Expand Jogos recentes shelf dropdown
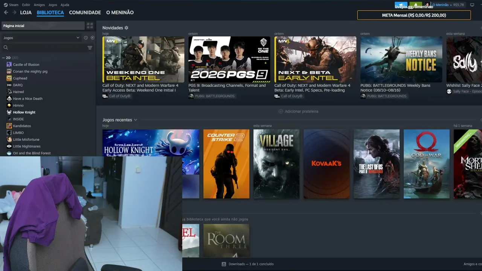This screenshot has width=482, height=271. 136,120
